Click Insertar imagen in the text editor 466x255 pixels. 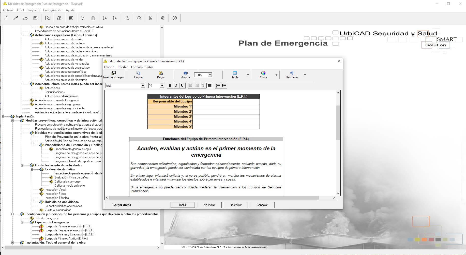[114, 75]
